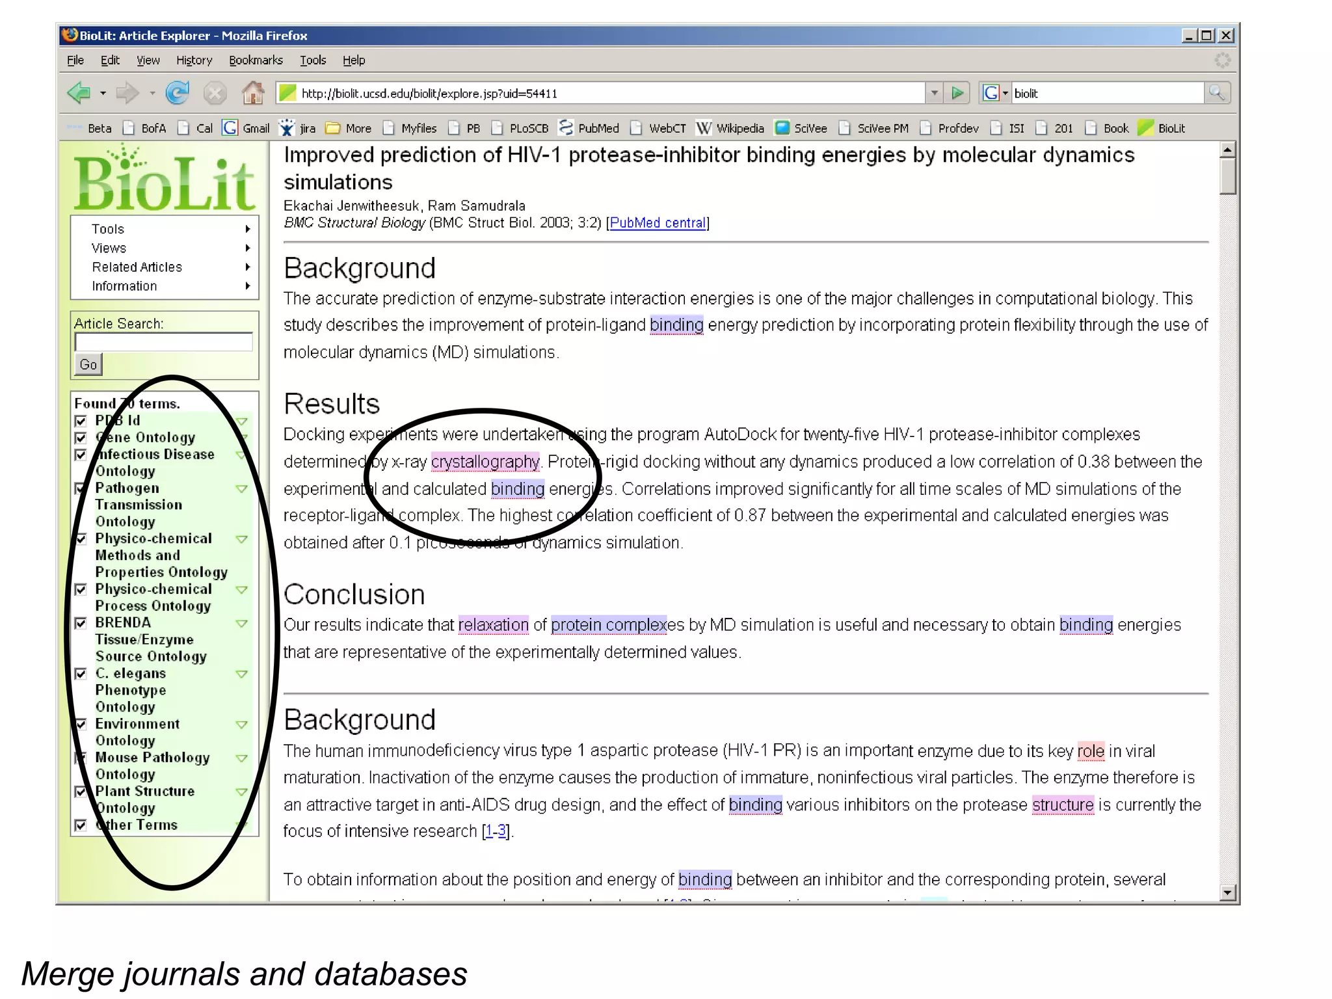
Task: Expand the Information submenu
Action: 164,286
